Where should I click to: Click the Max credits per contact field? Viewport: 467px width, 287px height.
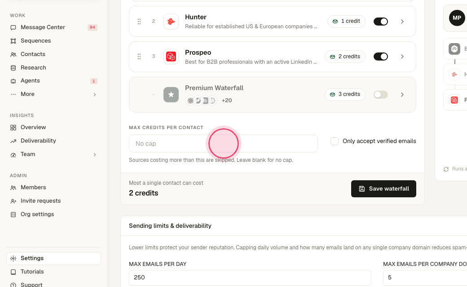click(x=223, y=143)
